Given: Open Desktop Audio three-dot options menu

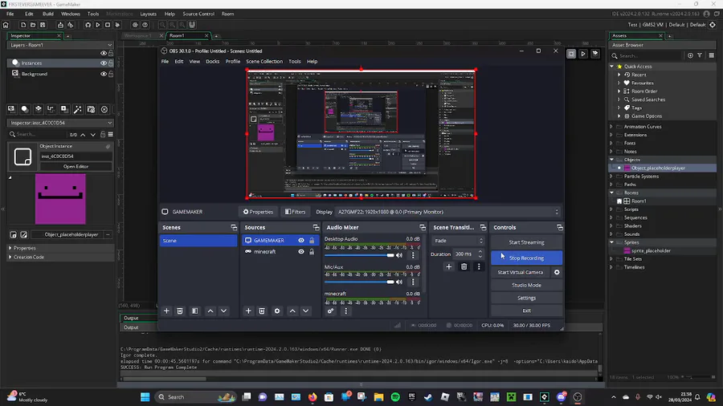Looking at the screenshot, I should pyautogui.click(x=413, y=255).
